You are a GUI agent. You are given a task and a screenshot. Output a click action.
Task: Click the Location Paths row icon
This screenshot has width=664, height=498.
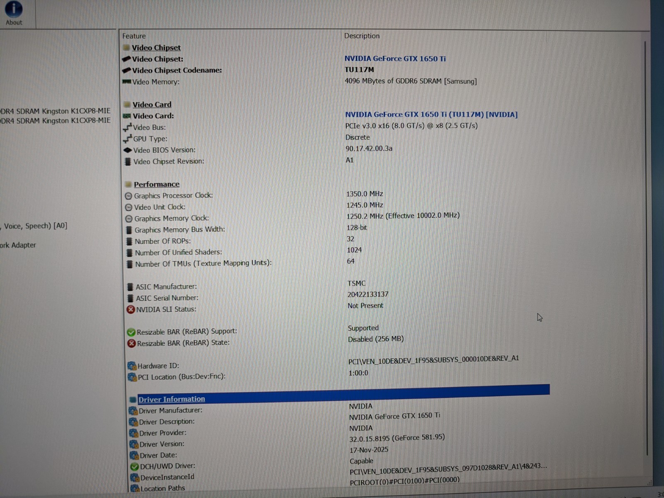click(x=135, y=489)
